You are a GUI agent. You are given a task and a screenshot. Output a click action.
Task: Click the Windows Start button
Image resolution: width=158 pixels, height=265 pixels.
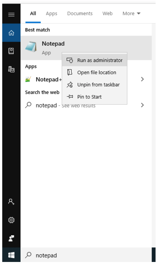(x=11, y=255)
